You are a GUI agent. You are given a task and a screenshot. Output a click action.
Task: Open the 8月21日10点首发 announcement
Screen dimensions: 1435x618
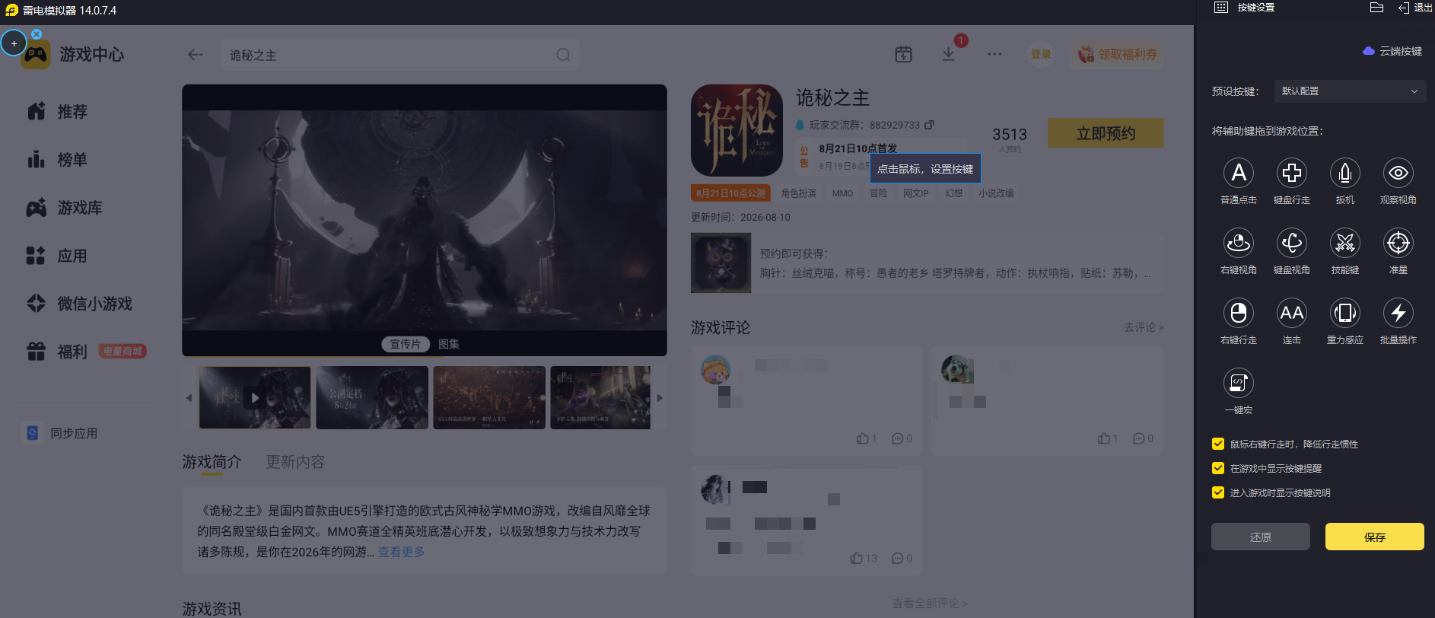pyautogui.click(x=858, y=148)
